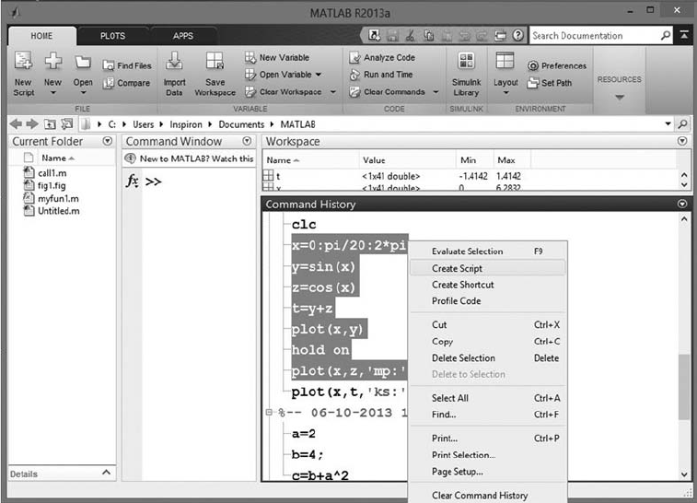Click the up one level folder icon
This screenshot has width=697, height=503.
click(x=50, y=124)
